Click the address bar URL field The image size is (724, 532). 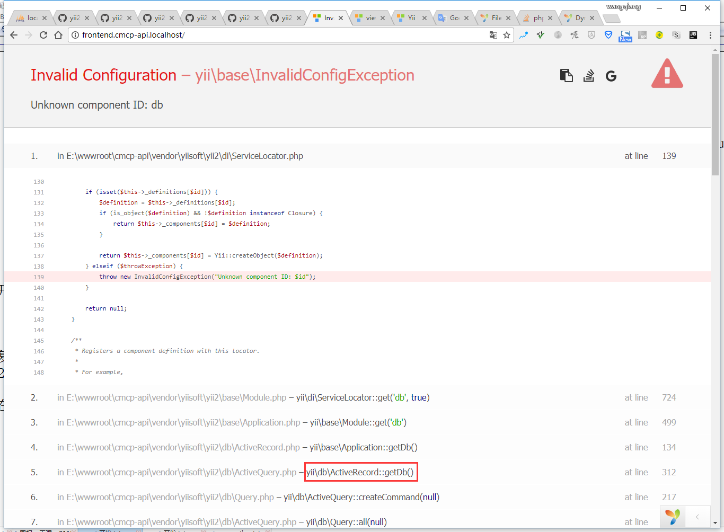(281, 35)
